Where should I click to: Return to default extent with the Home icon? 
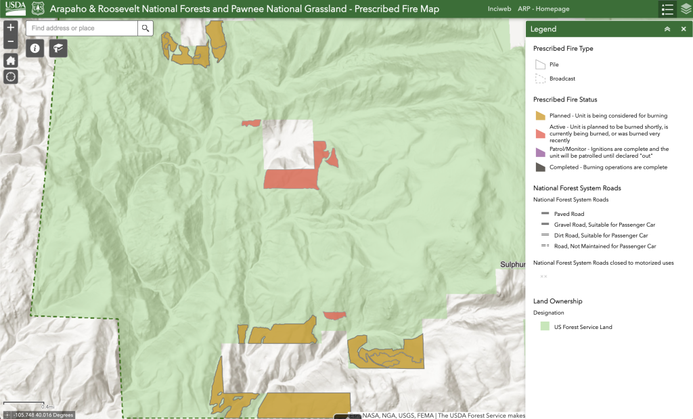[10, 60]
